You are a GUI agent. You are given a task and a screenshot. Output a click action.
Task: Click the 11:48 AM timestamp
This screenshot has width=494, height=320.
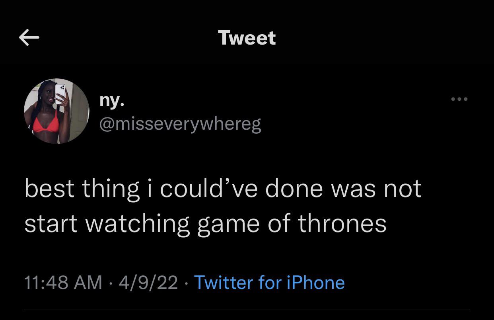[63, 283]
